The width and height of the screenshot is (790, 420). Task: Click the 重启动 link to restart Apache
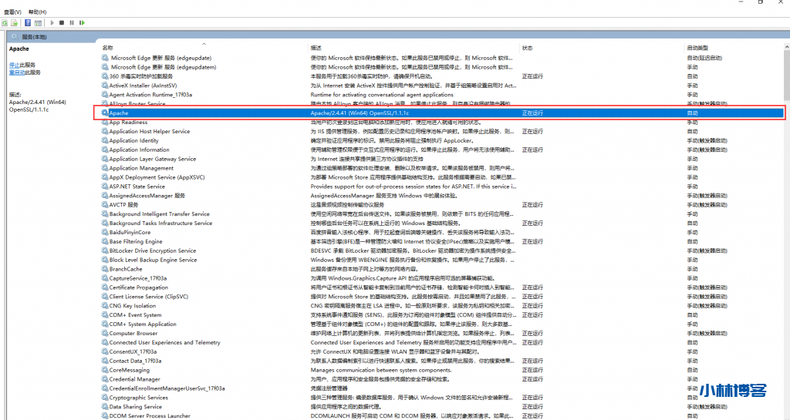[16, 72]
